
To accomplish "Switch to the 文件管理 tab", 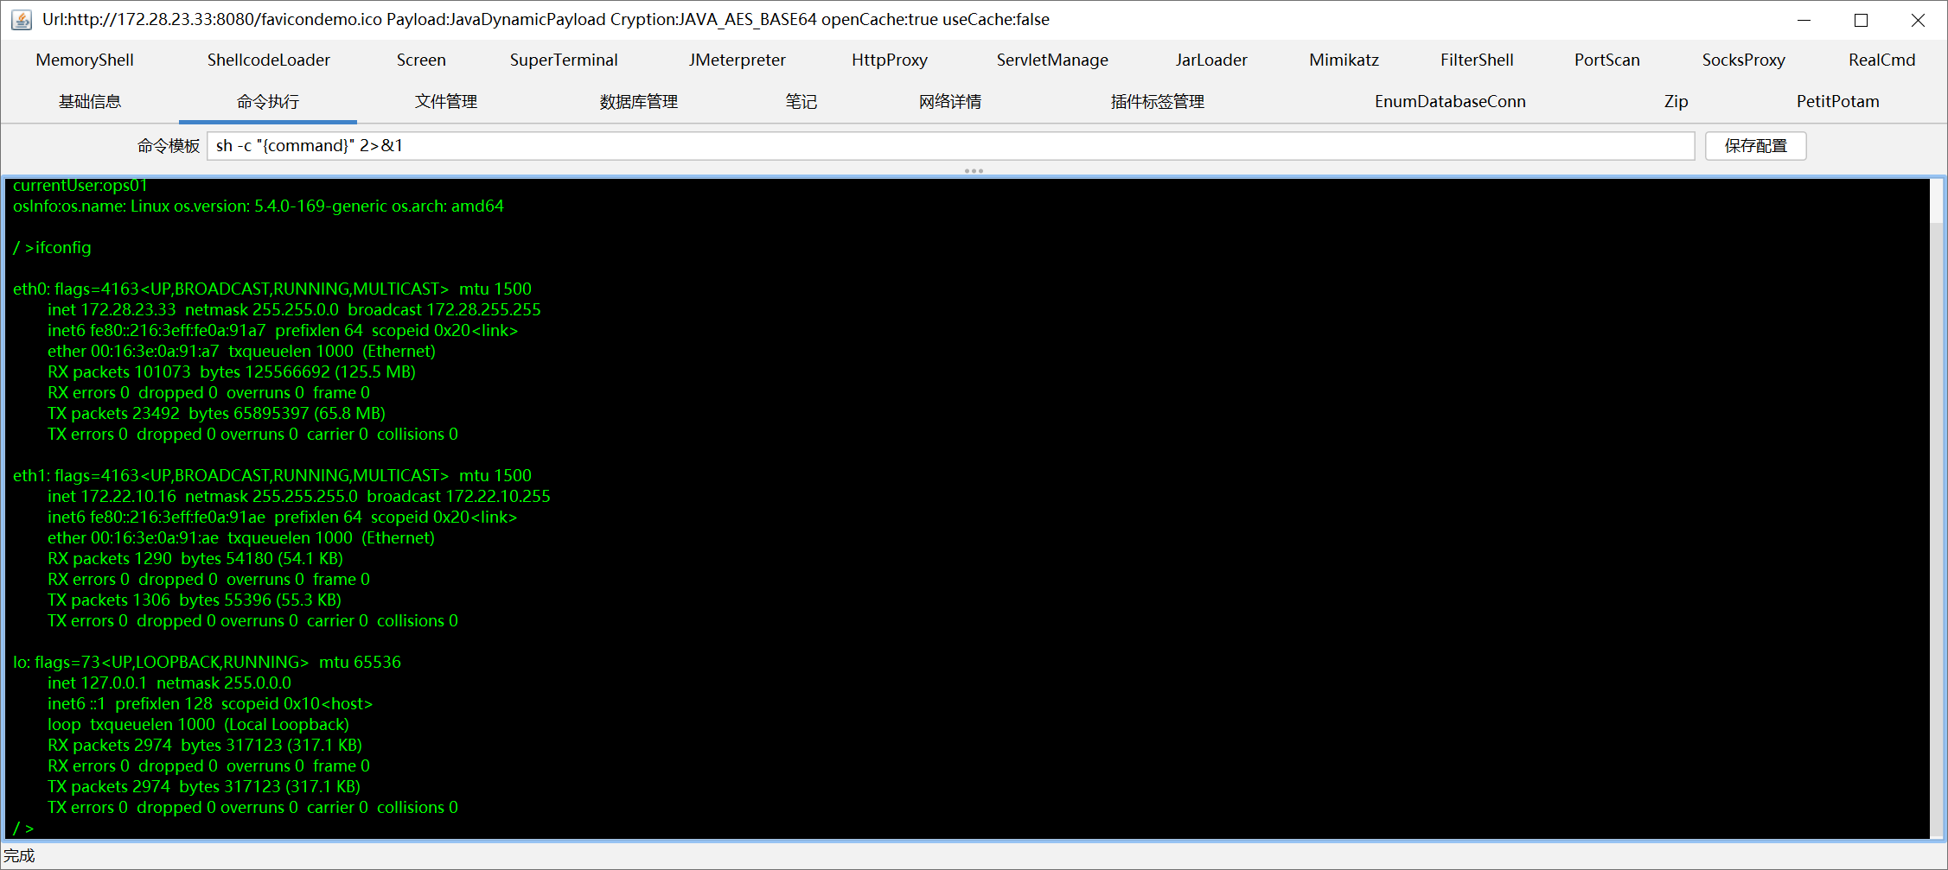I will (446, 101).
